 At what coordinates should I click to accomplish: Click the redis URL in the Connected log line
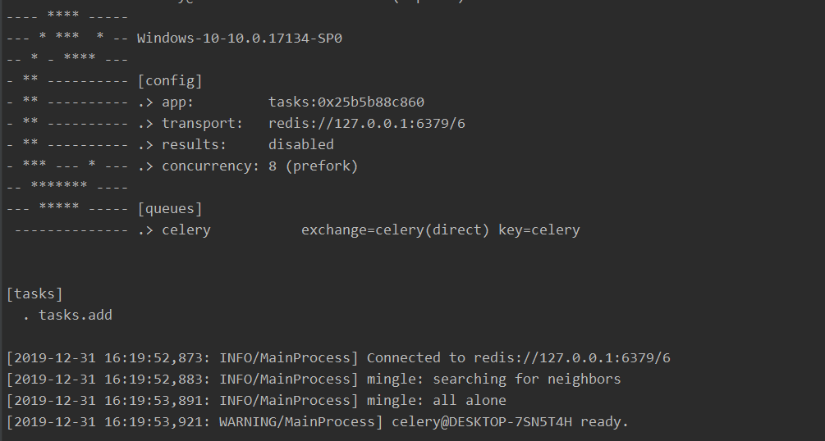click(x=572, y=358)
